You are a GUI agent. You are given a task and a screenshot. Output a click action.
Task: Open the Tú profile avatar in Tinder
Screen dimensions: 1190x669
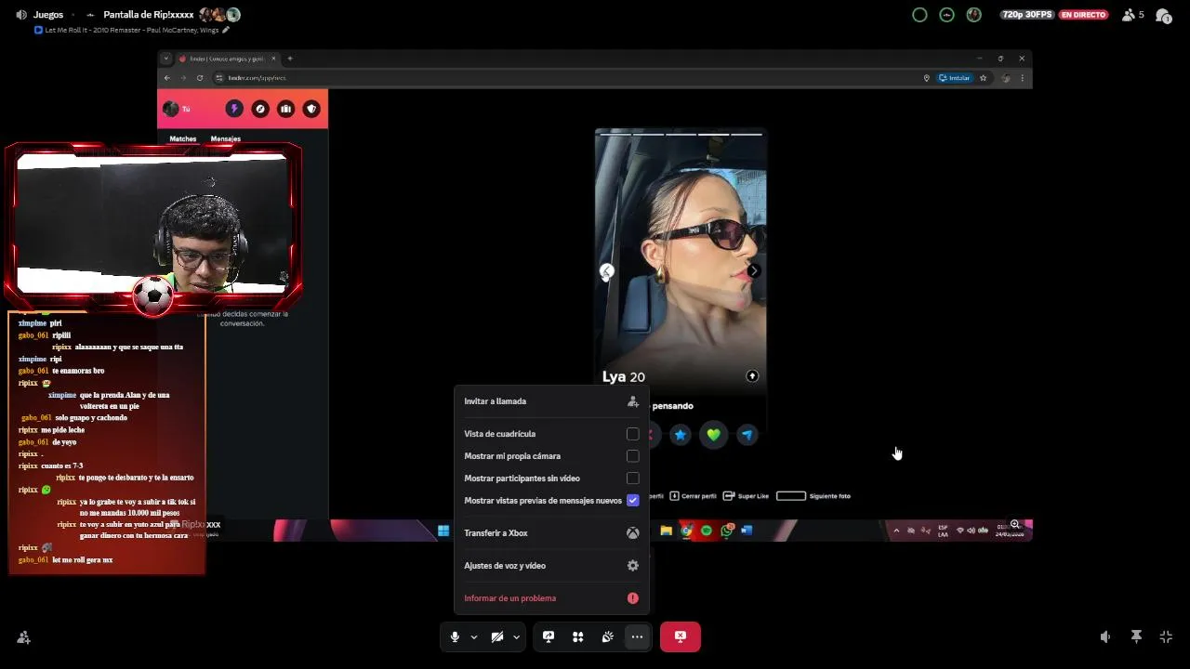[170, 109]
